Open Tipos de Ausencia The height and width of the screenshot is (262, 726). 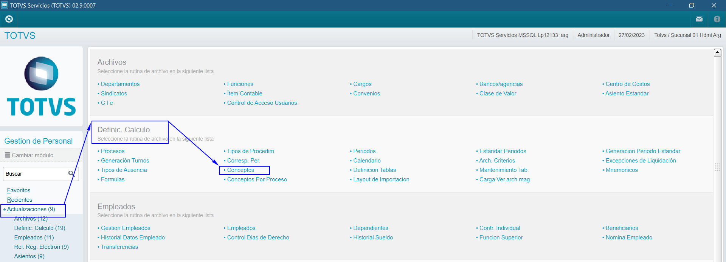point(124,170)
